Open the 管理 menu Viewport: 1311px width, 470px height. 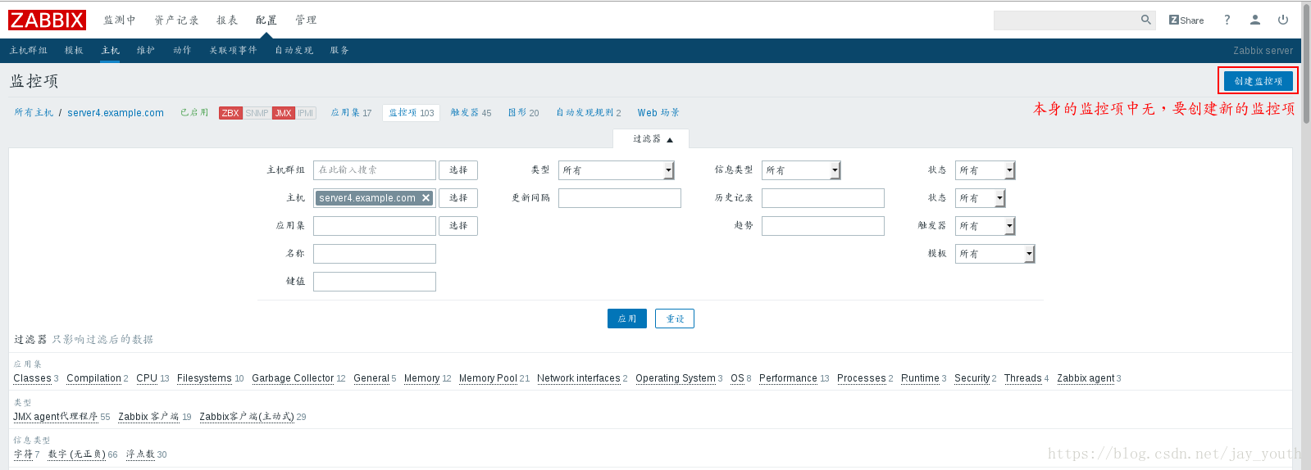[306, 20]
